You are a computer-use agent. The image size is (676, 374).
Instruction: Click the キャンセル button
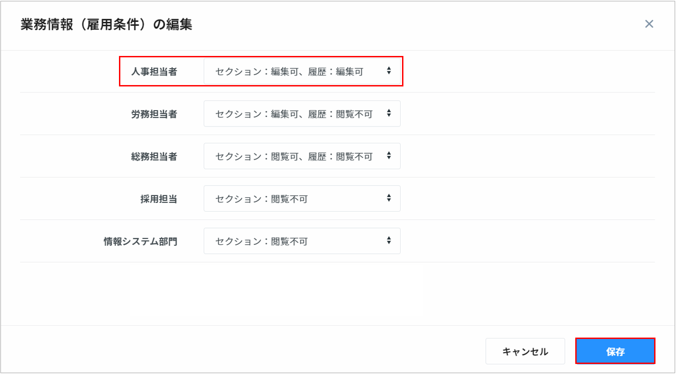tap(525, 351)
